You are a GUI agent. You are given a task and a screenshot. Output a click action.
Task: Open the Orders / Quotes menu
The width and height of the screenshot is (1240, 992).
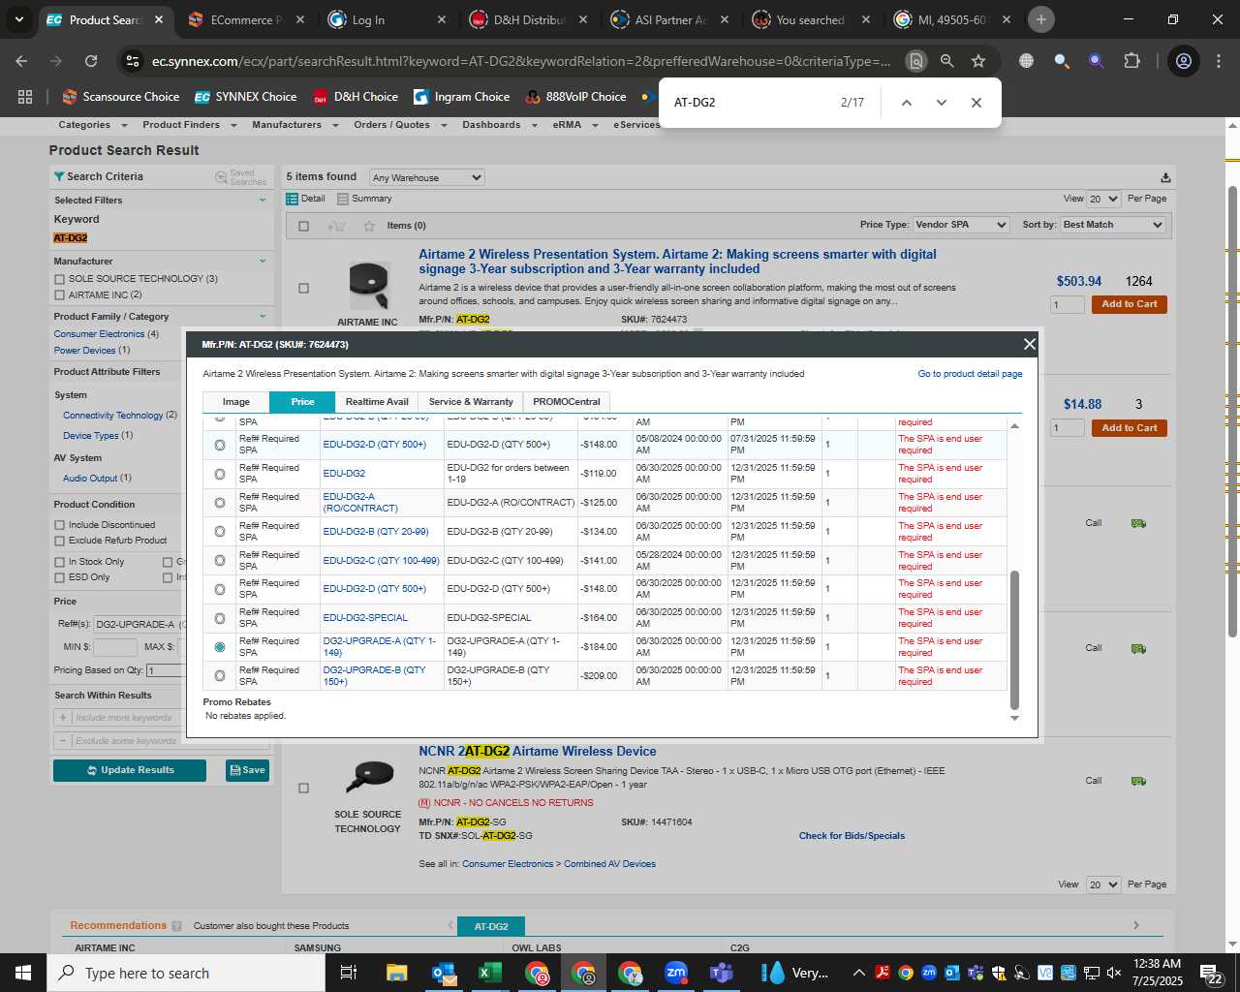point(398,125)
